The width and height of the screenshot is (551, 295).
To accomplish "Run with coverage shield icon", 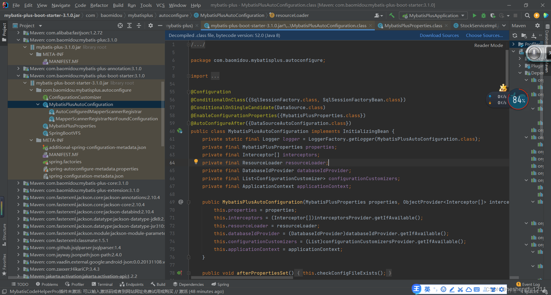I will [x=493, y=15].
